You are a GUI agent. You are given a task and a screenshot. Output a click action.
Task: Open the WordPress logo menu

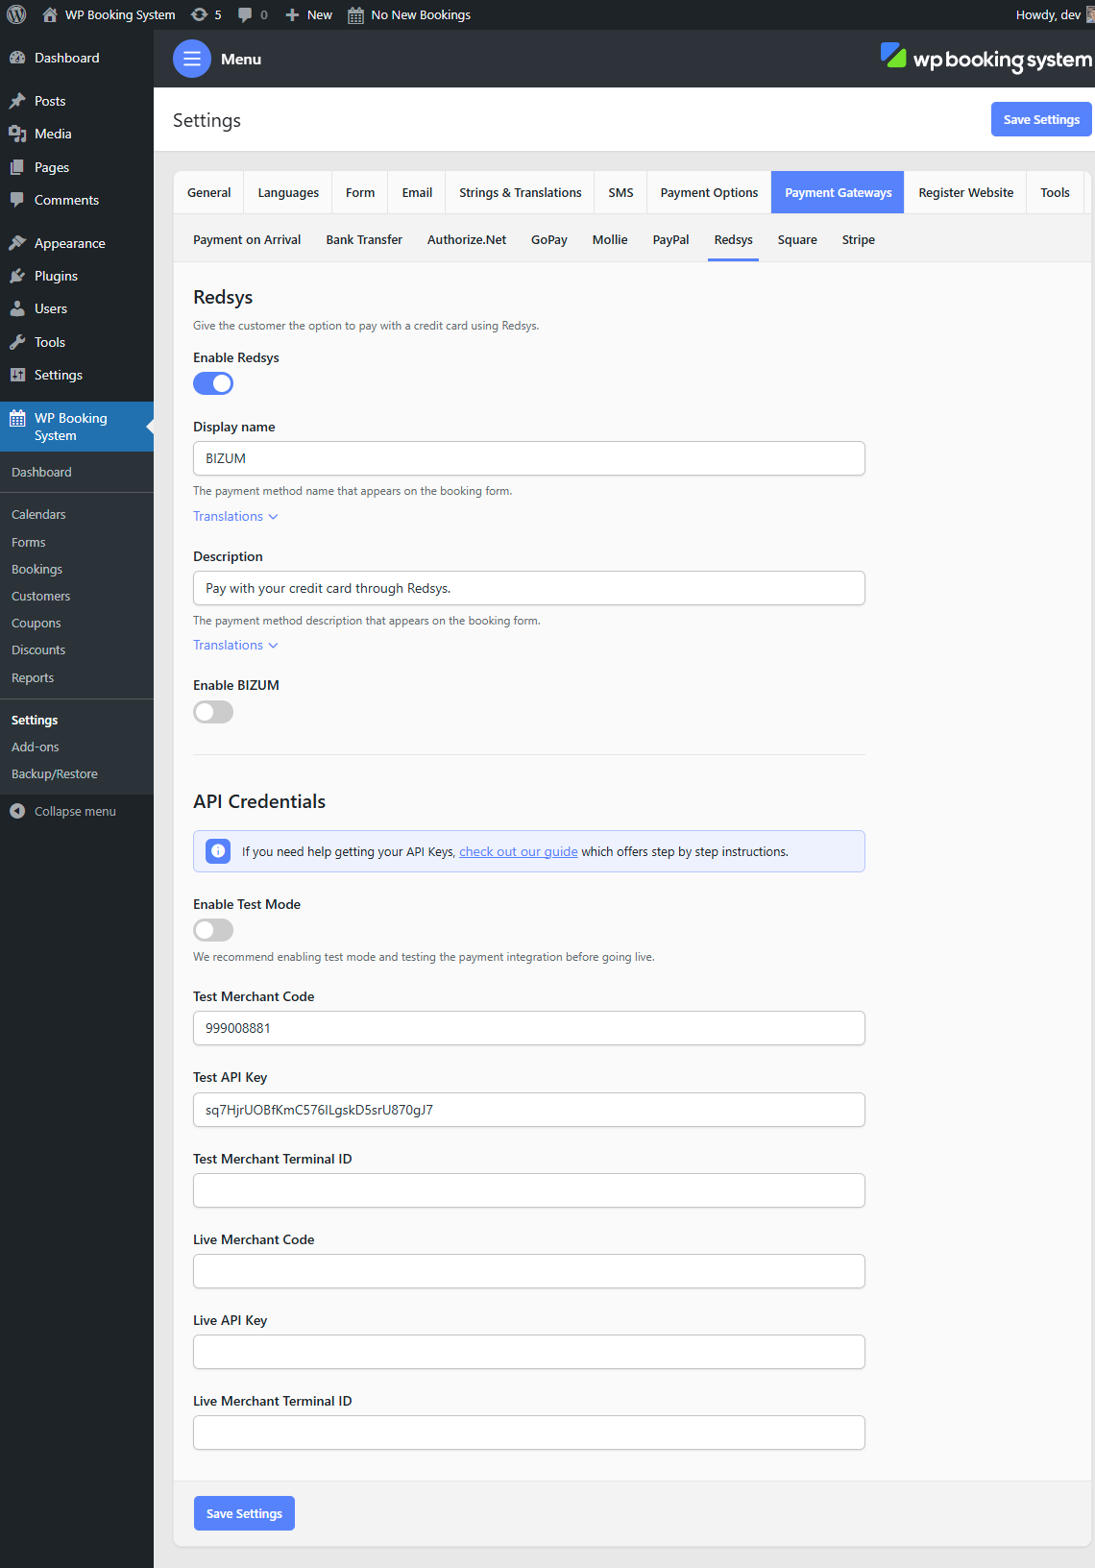16,14
